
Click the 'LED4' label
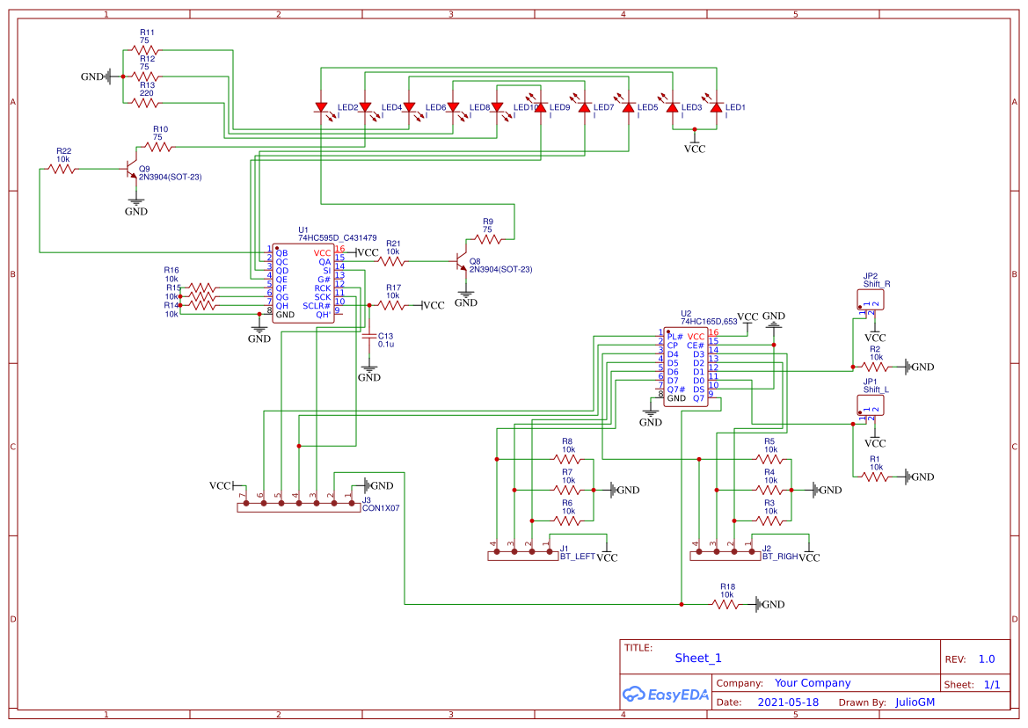click(x=391, y=107)
